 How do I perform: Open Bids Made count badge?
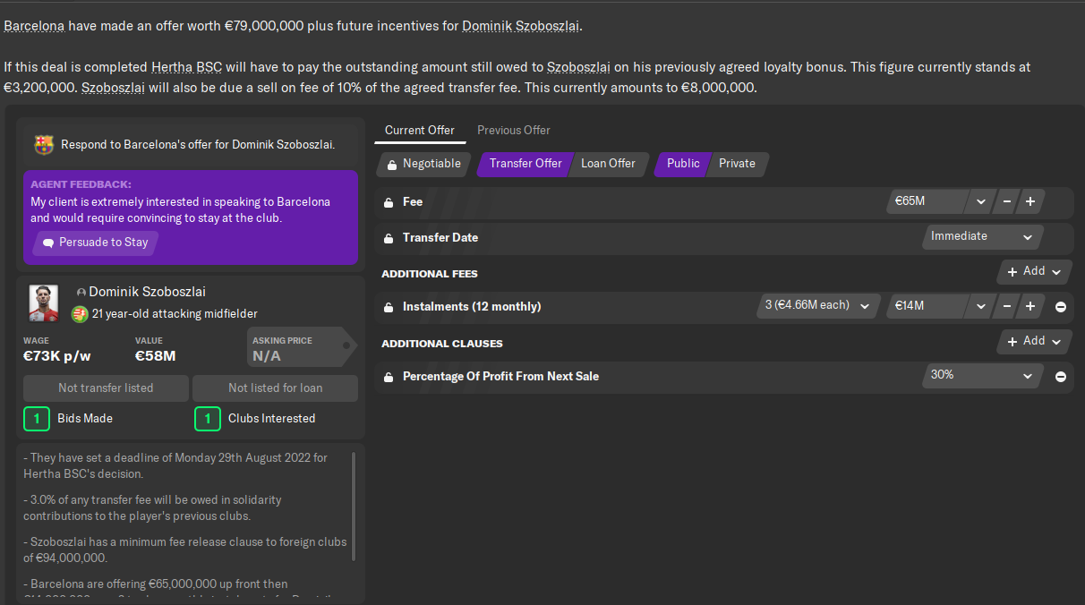click(x=36, y=419)
